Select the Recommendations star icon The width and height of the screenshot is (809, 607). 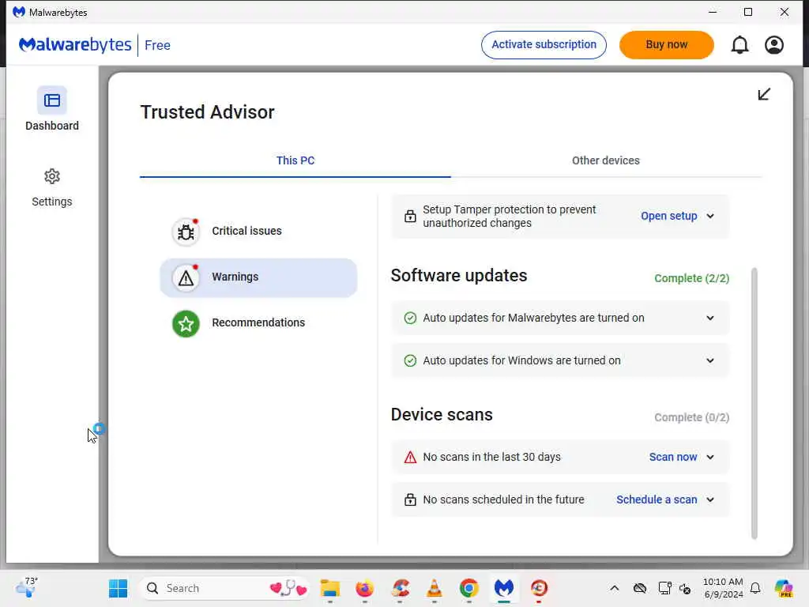point(186,323)
